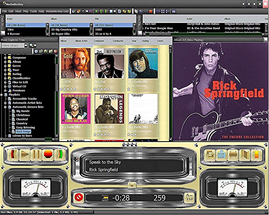Image resolution: width=269 pixels, height=215 pixels.
Task: Click the Bobby Sherman artist link
Action: tap(137, 85)
